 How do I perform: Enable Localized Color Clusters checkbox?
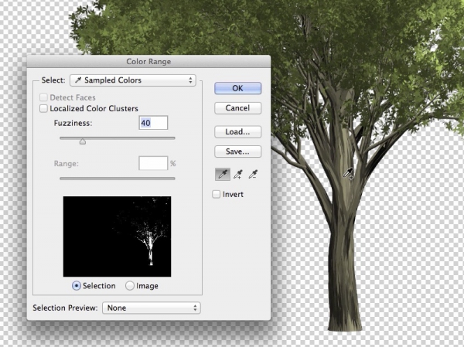pos(43,109)
